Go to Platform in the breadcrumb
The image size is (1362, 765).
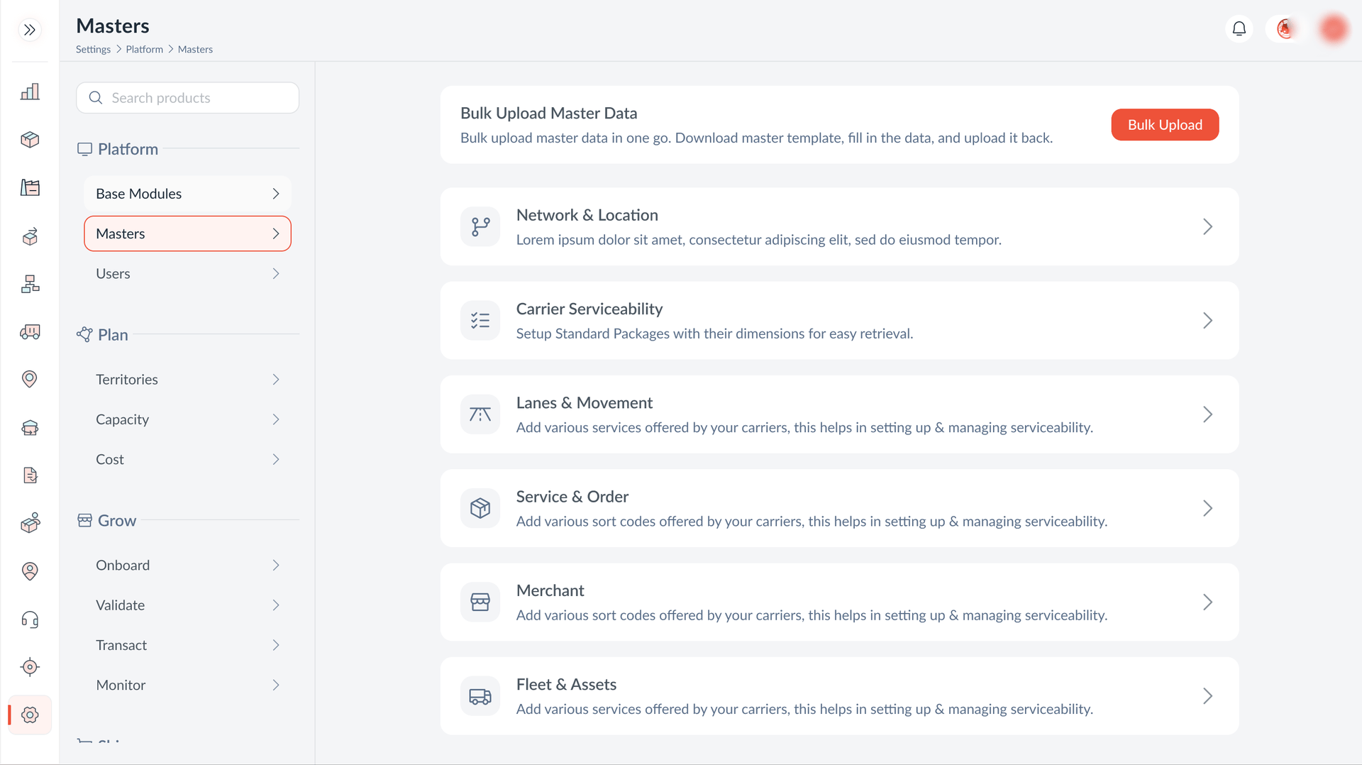point(145,50)
